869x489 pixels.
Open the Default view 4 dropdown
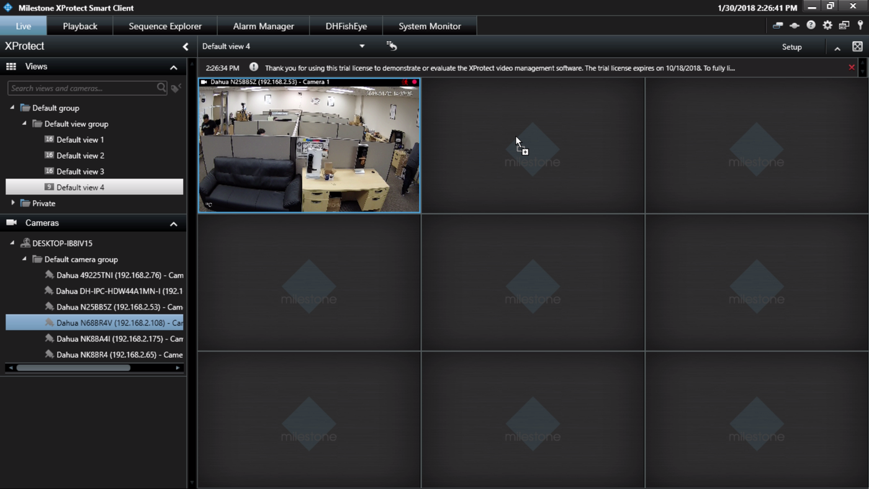(x=362, y=47)
